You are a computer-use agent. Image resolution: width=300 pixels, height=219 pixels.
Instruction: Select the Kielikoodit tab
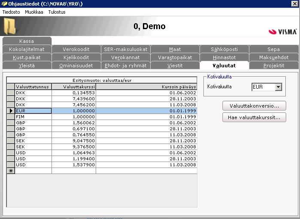(x=76, y=57)
